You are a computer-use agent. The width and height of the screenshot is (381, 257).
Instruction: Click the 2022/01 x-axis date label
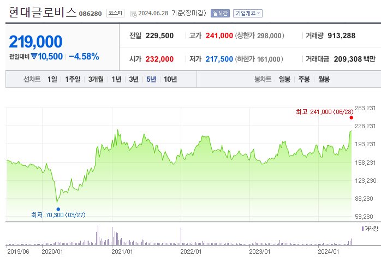(x=190, y=252)
